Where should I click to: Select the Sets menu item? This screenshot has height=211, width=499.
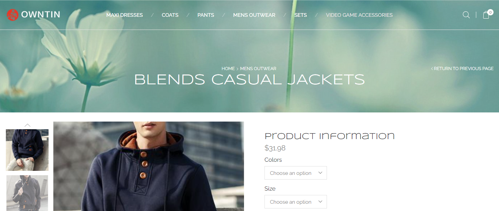(301, 15)
